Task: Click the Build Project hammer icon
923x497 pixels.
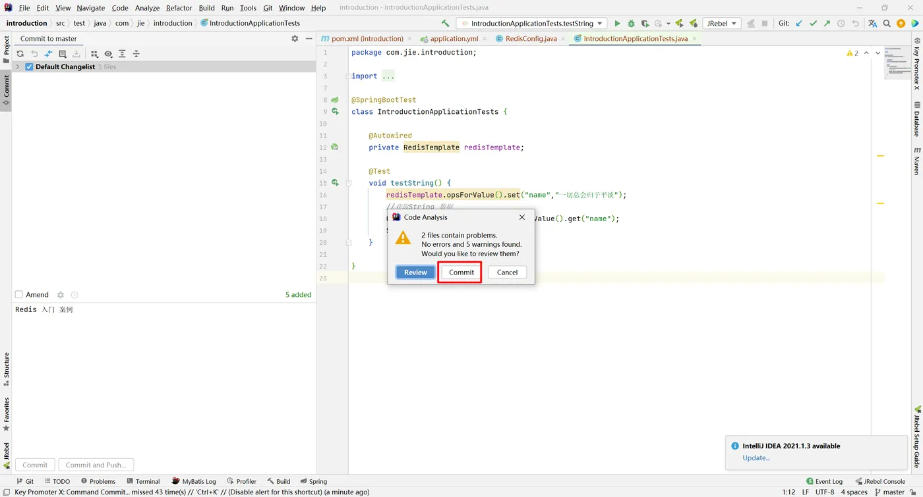Action: coord(446,23)
